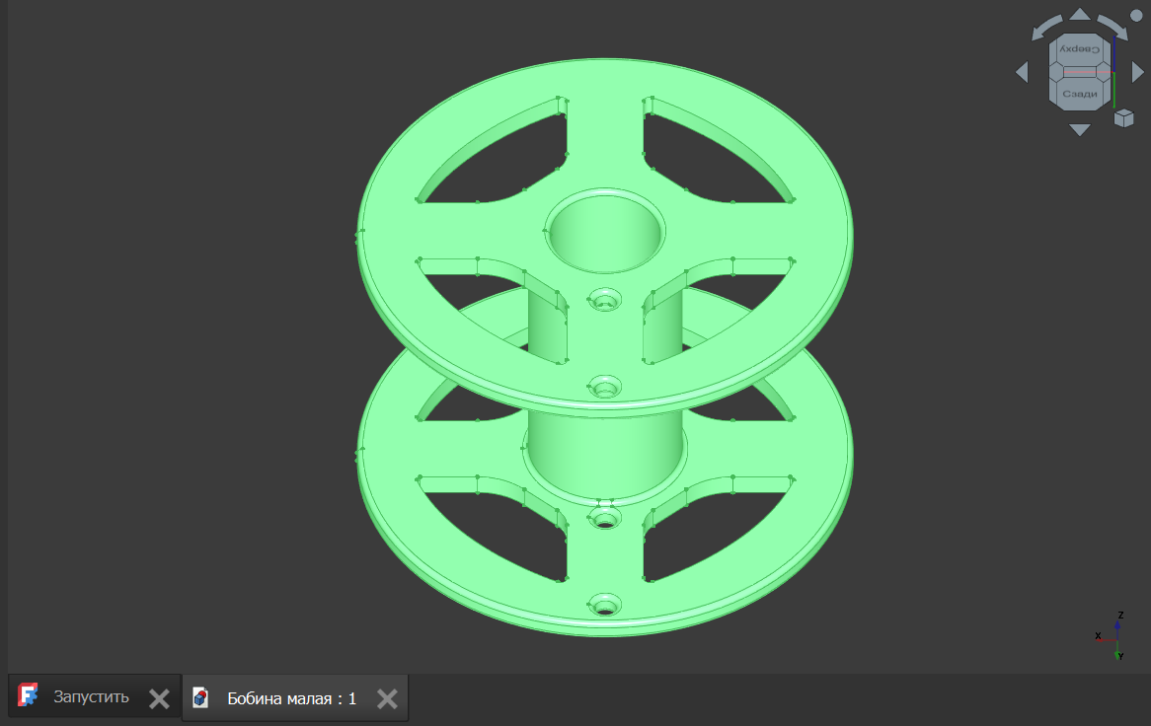Open the mini cube menu beside navigation cube
Viewport: 1151px width, 726px height.
coord(1123,118)
